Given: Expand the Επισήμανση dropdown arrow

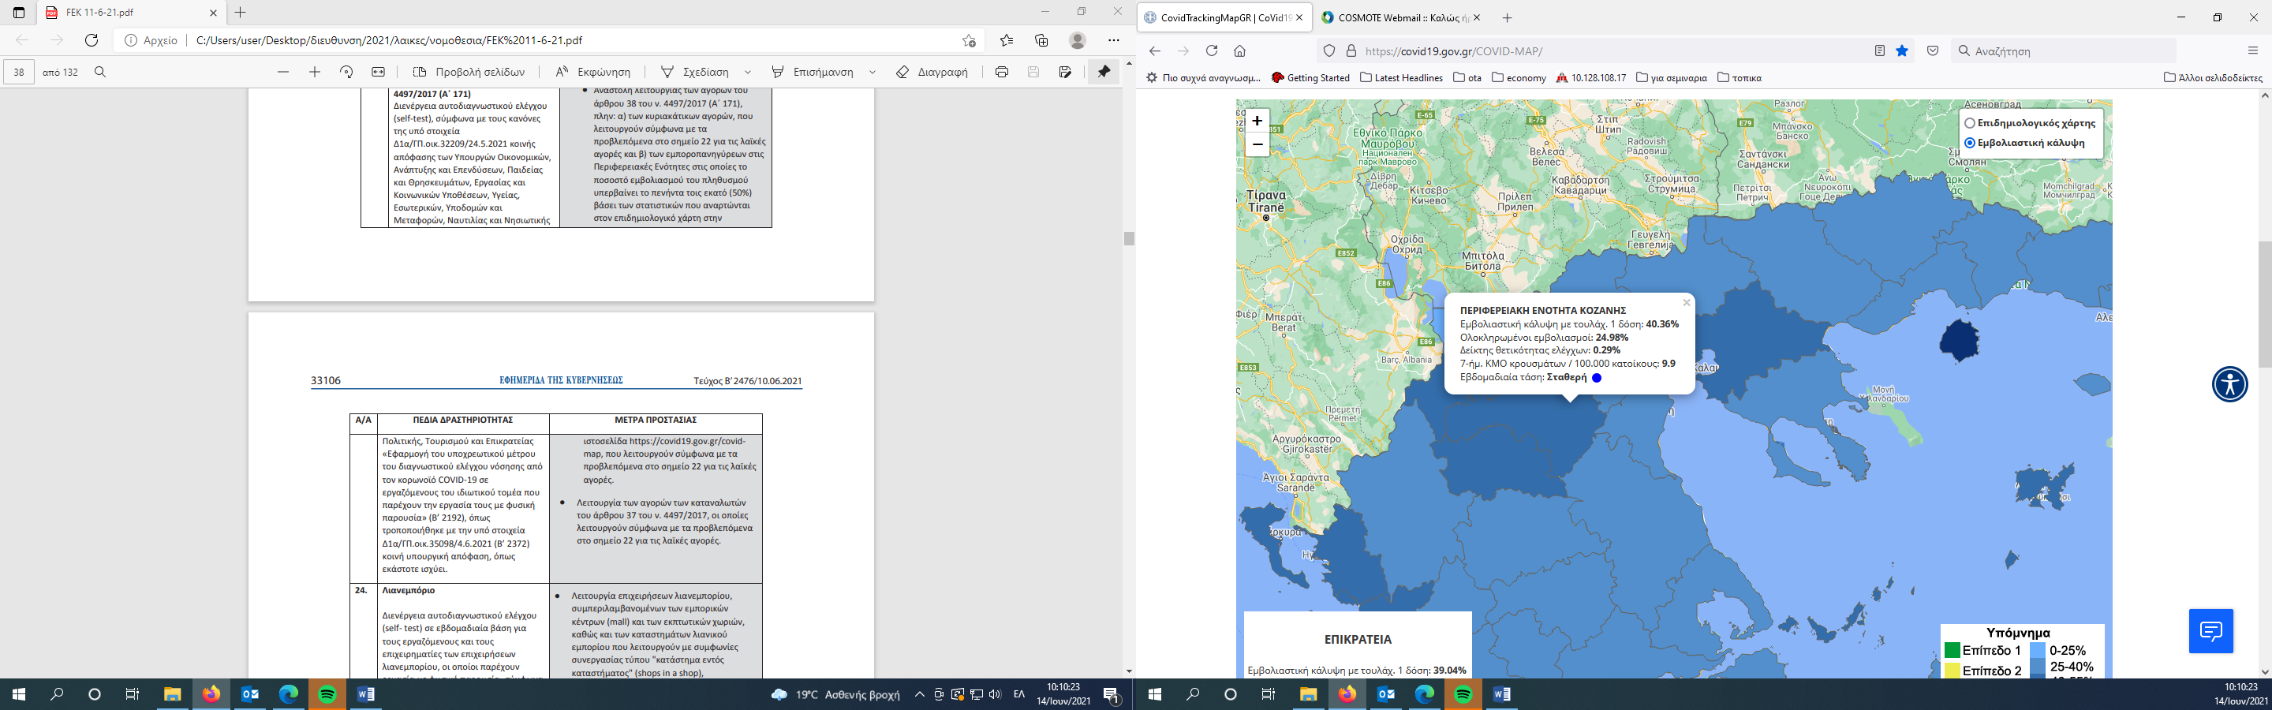Looking at the screenshot, I should point(873,73).
